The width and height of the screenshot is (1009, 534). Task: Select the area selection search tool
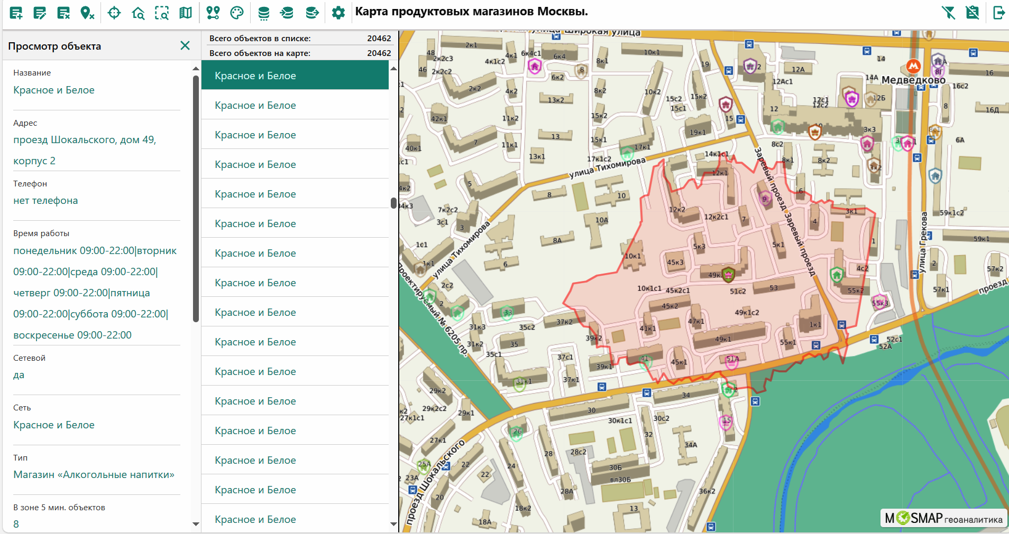click(x=162, y=13)
